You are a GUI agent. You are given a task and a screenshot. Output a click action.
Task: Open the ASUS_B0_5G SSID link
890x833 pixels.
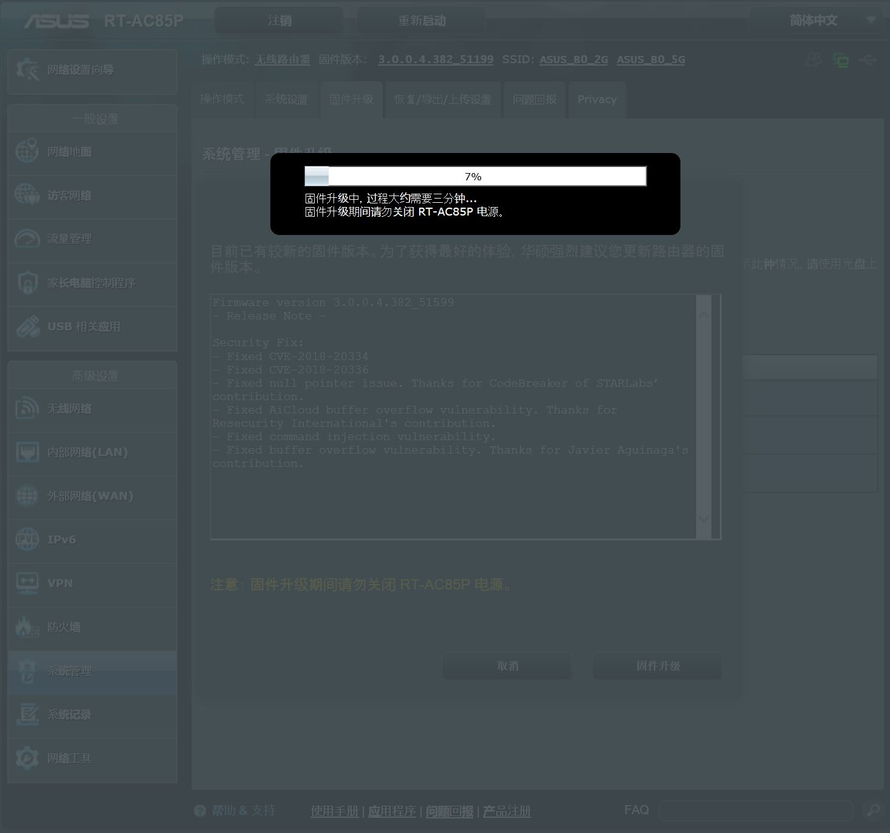click(651, 59)
